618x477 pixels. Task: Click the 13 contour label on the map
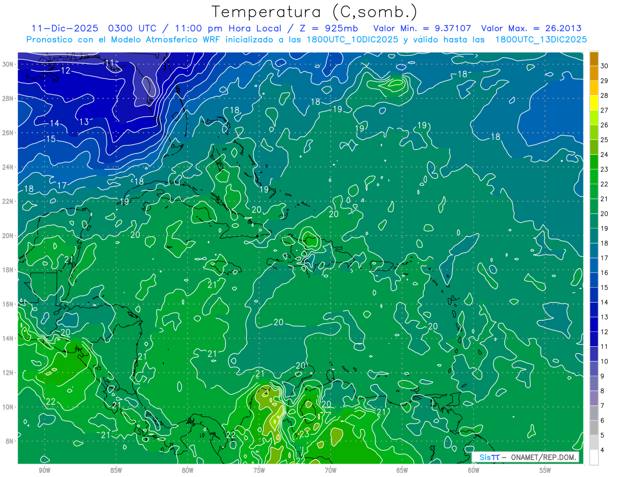pos(84,122)
